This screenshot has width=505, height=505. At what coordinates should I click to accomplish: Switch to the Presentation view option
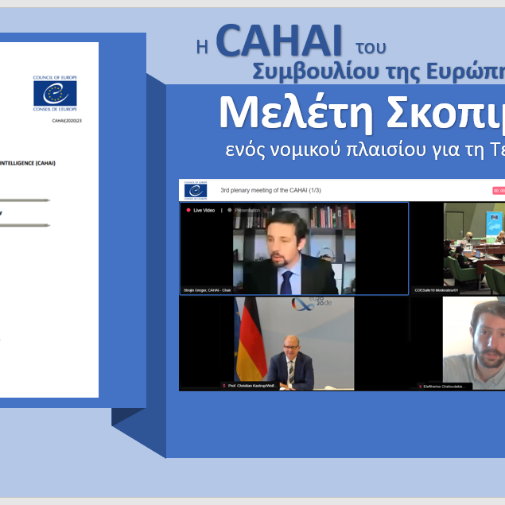point(244,210)
